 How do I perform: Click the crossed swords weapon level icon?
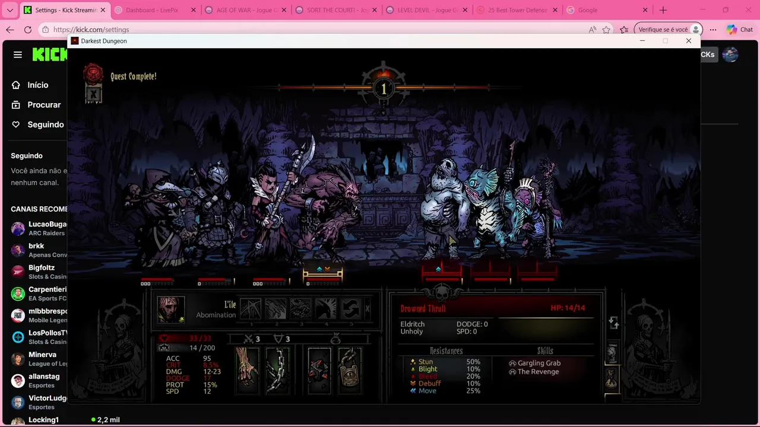(248, 339)
